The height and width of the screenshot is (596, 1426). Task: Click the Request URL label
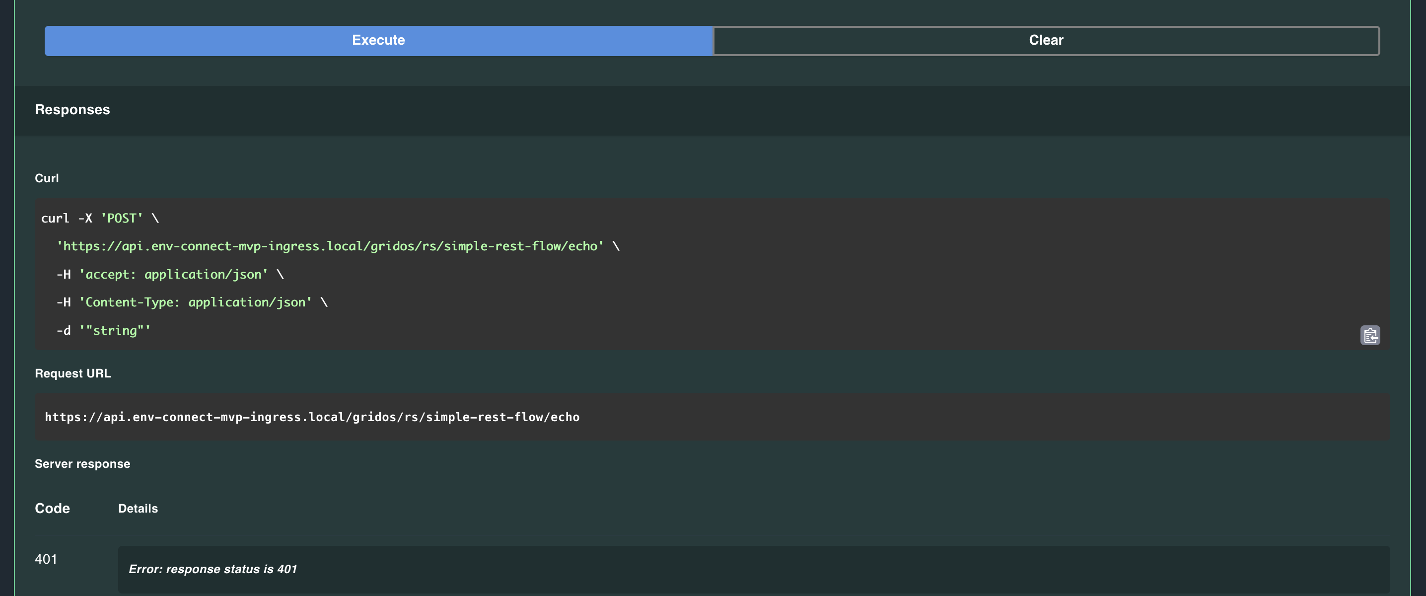72,373
